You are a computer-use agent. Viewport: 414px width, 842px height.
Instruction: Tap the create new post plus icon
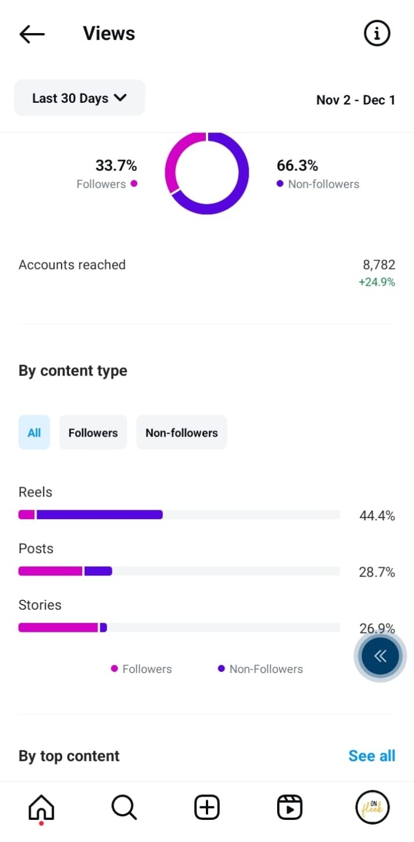206,807
